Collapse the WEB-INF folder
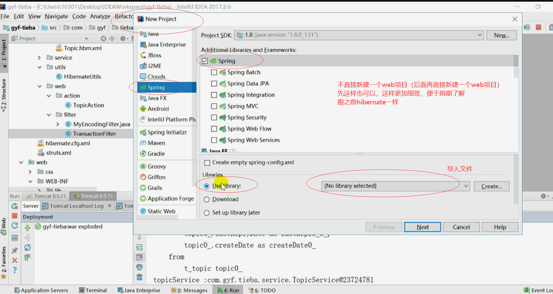The image size is (553, 294). pos(30,181)
